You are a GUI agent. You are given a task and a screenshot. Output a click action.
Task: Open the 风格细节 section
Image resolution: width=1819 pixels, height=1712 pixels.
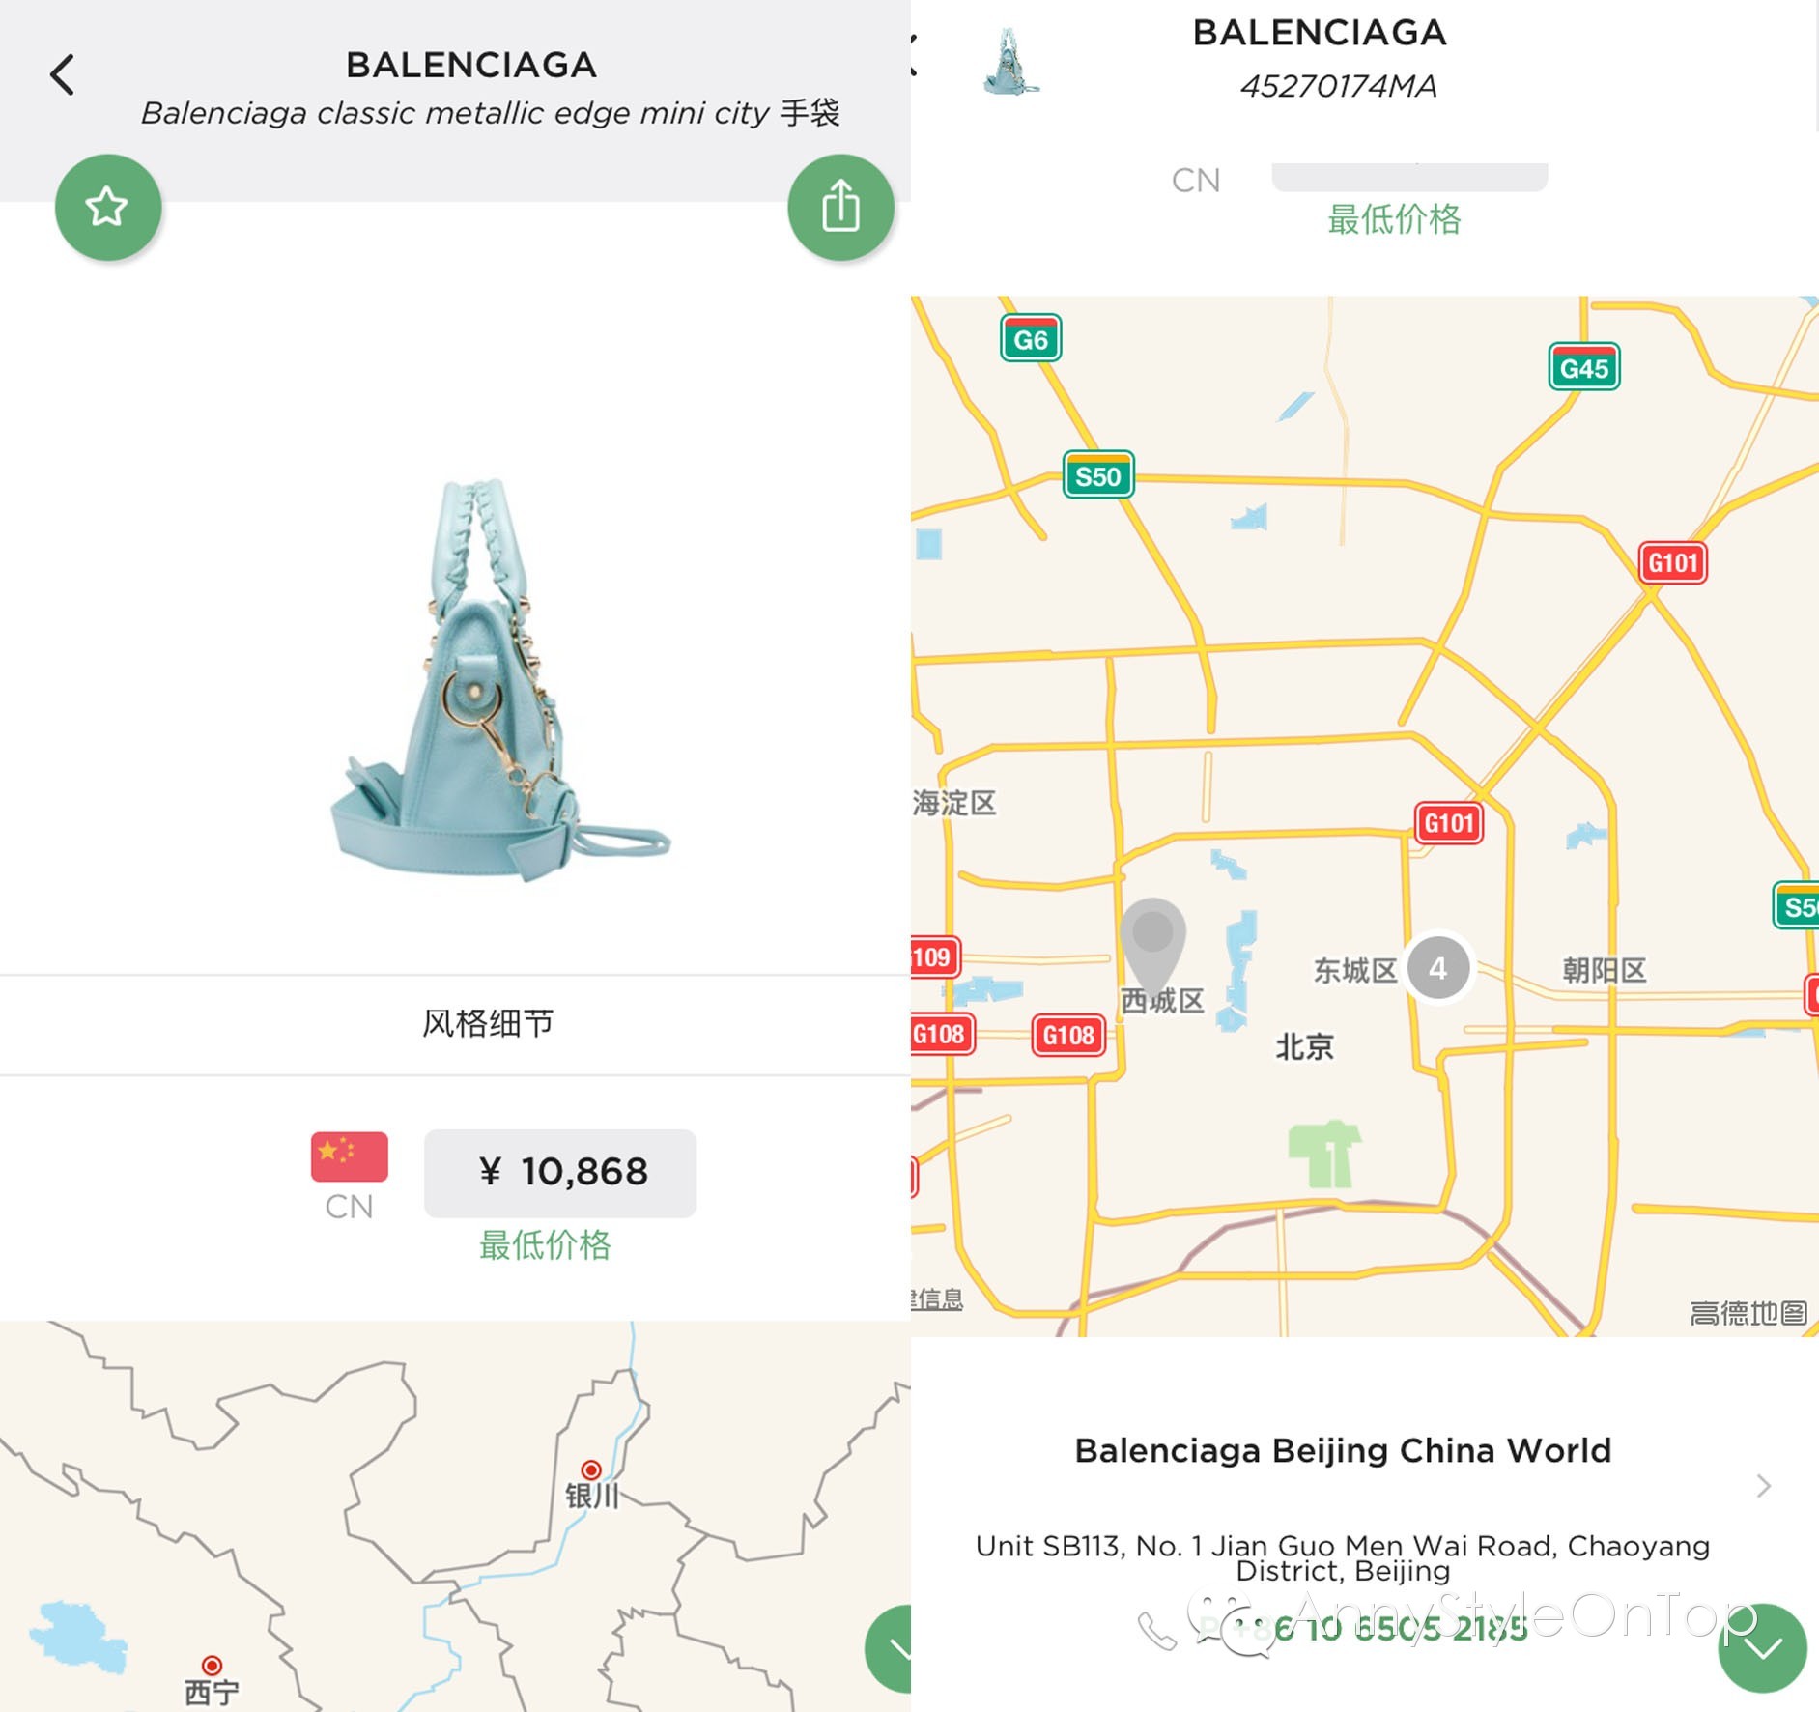coord(488,1023)
